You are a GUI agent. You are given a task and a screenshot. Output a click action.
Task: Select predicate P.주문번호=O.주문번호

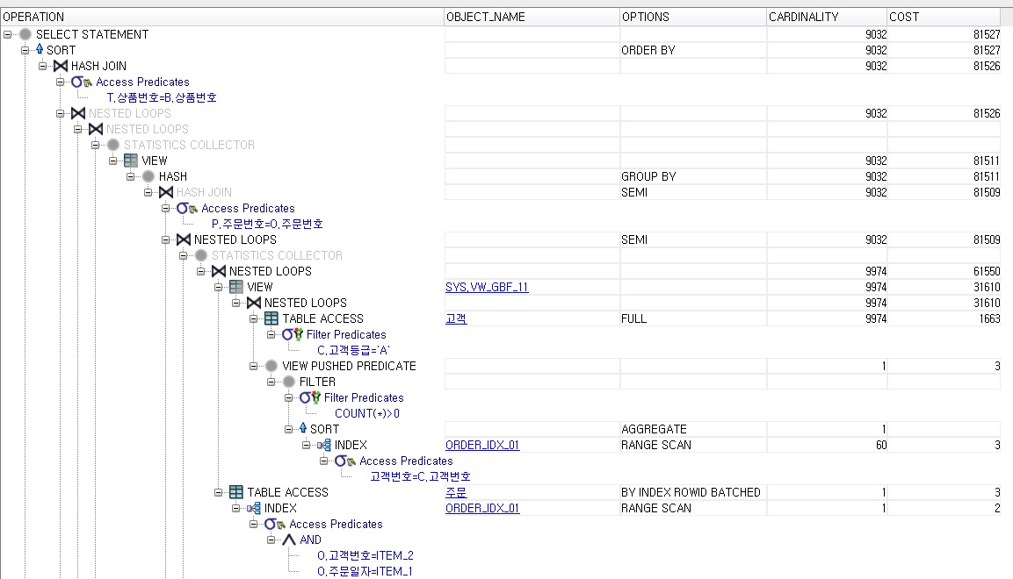(267, 224)
